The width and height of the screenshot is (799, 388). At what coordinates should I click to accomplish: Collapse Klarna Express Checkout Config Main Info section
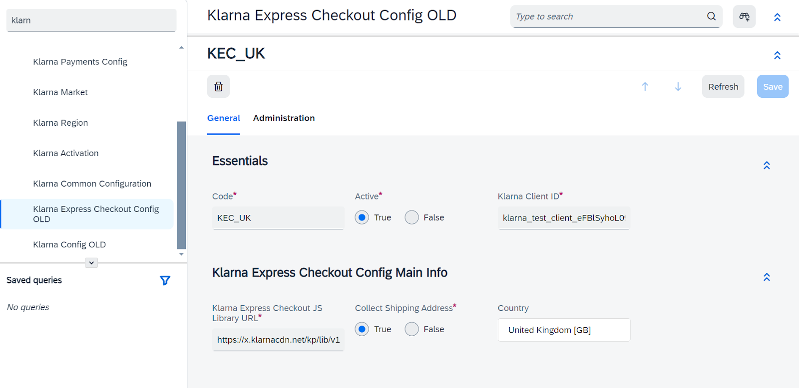pyautogui.click(x=767, y=277)
